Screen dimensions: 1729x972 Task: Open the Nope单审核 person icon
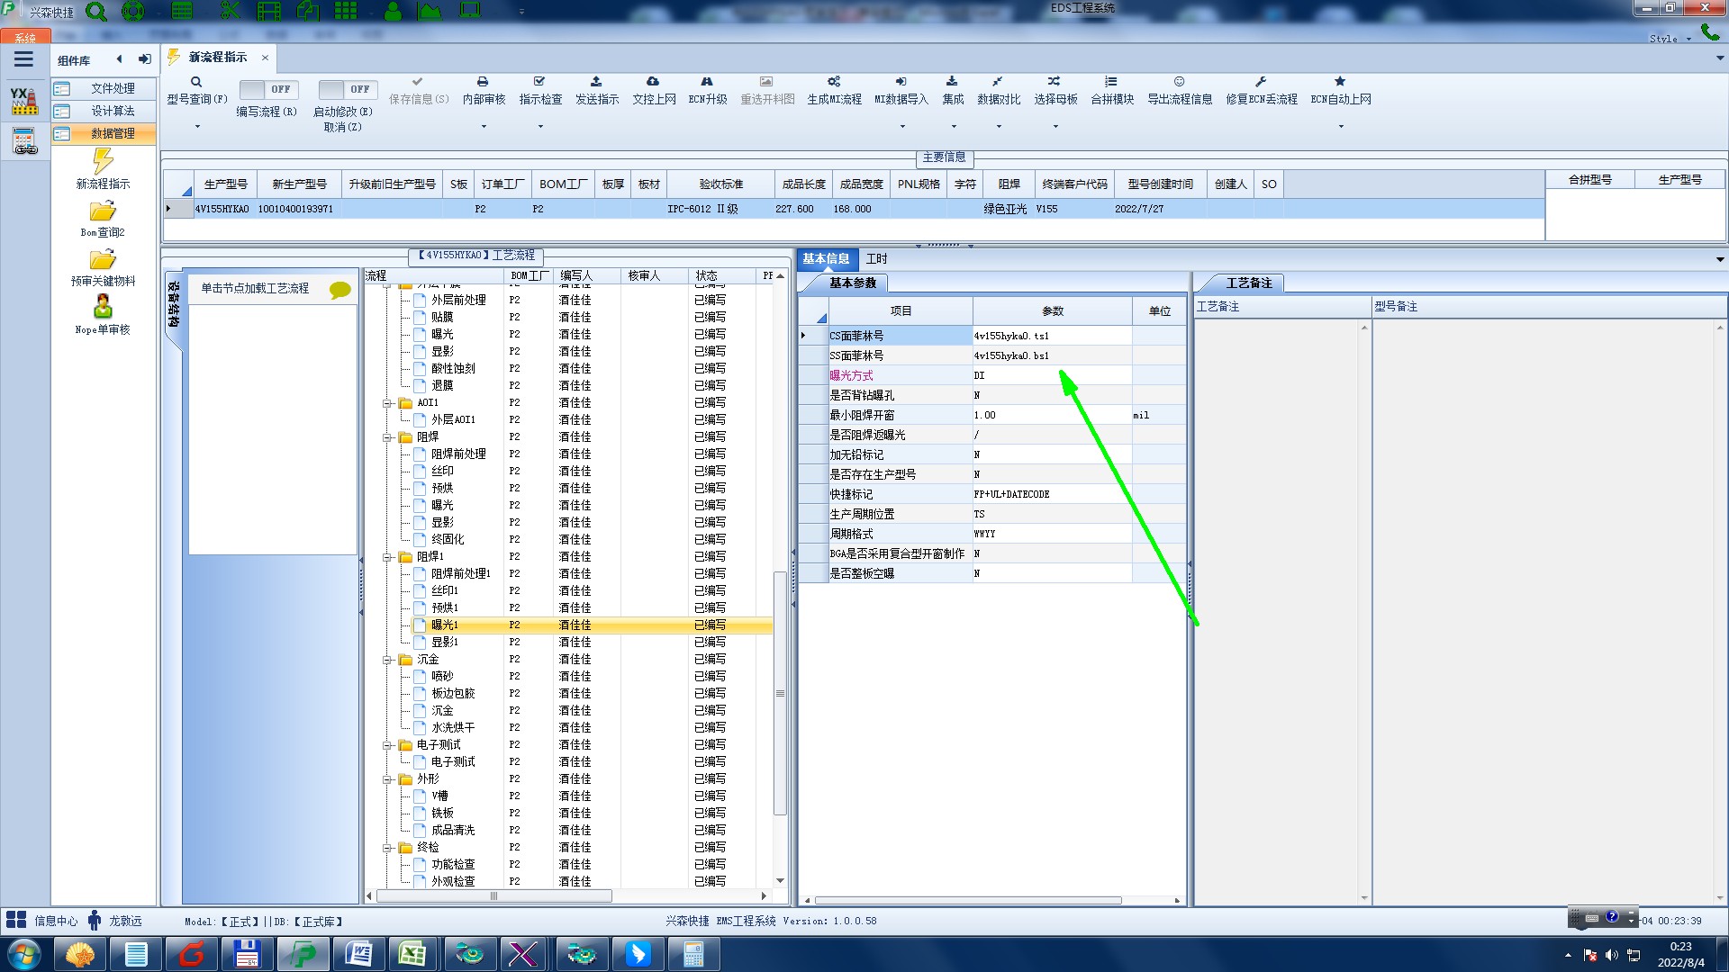point(103,308)
